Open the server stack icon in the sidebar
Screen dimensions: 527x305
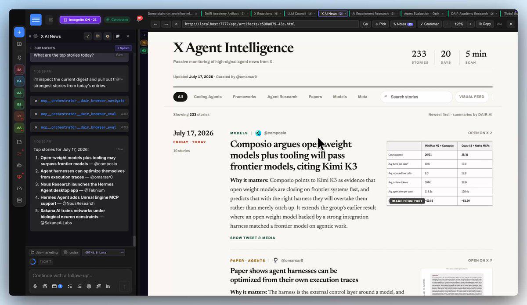[19, 200]
